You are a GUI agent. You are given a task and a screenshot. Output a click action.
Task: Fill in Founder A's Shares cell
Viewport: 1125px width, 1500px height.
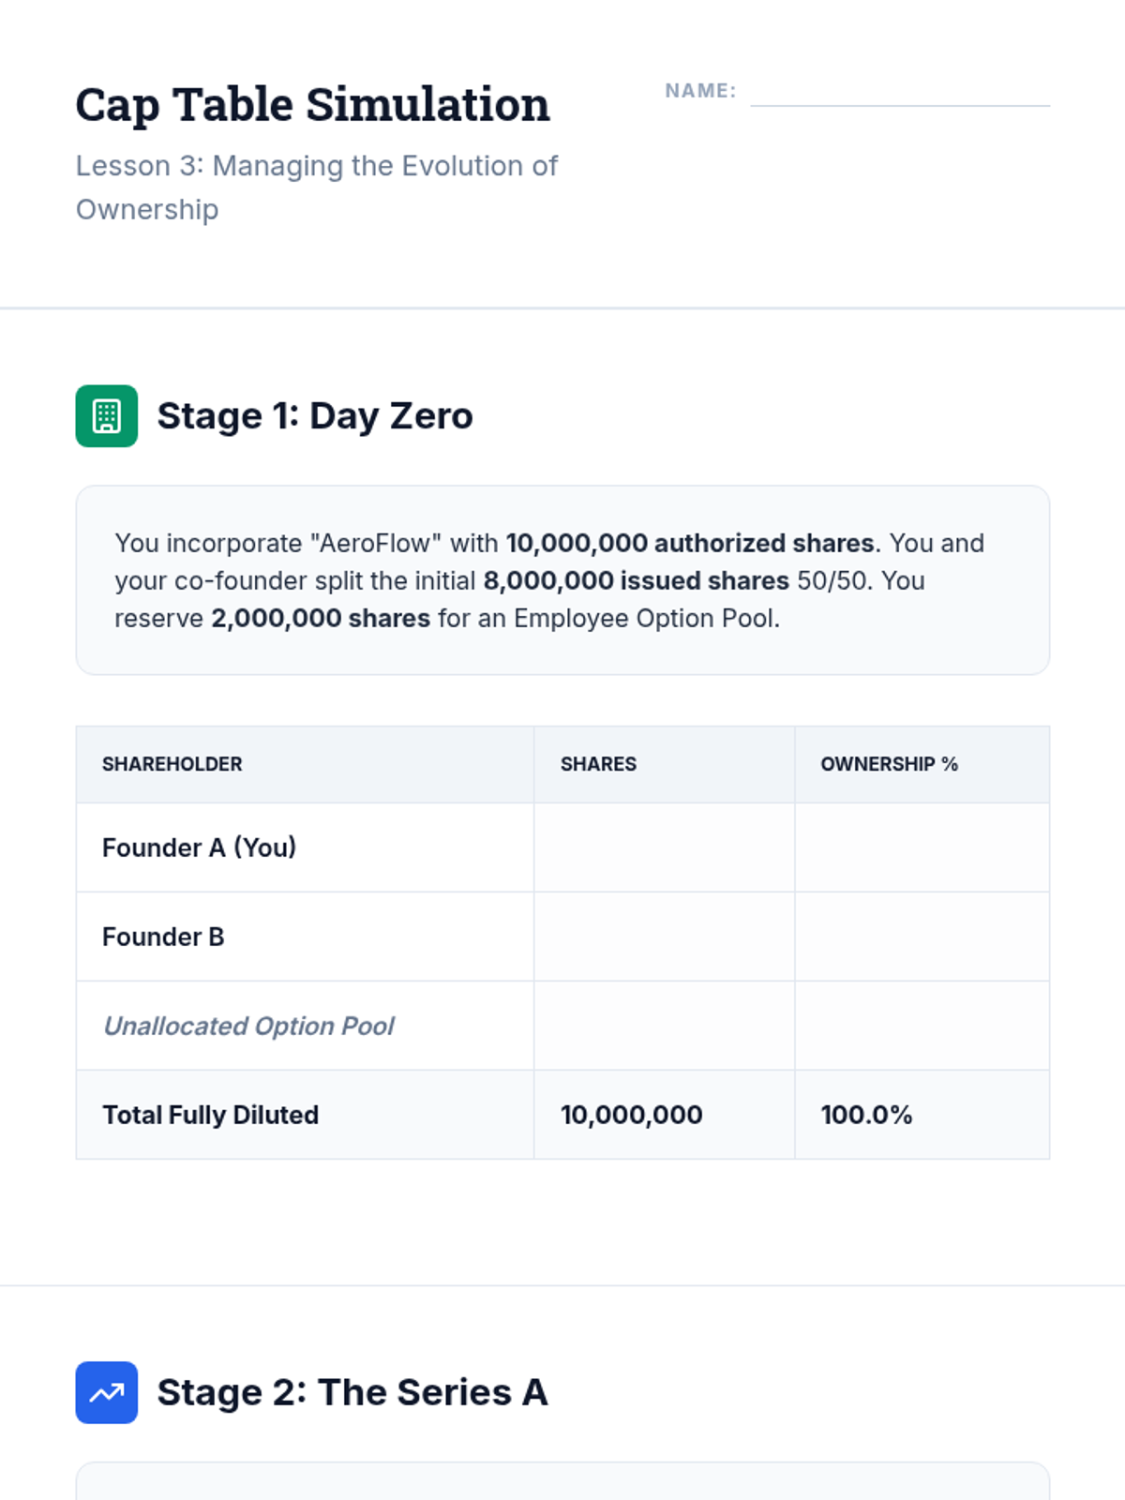point(664,847)
